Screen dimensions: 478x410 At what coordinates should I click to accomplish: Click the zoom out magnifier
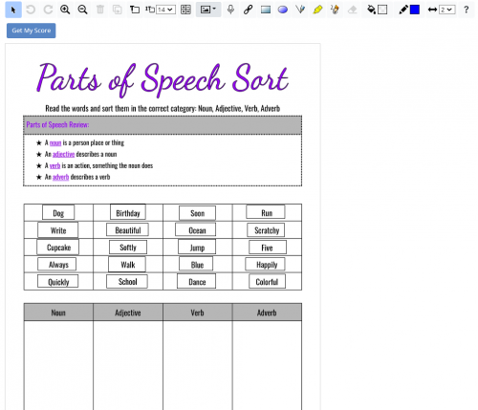[x=82, y=10]
